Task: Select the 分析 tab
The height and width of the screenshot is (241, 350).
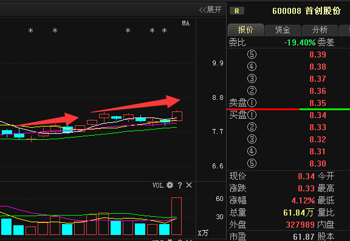Action: click(x=320, y=30)
